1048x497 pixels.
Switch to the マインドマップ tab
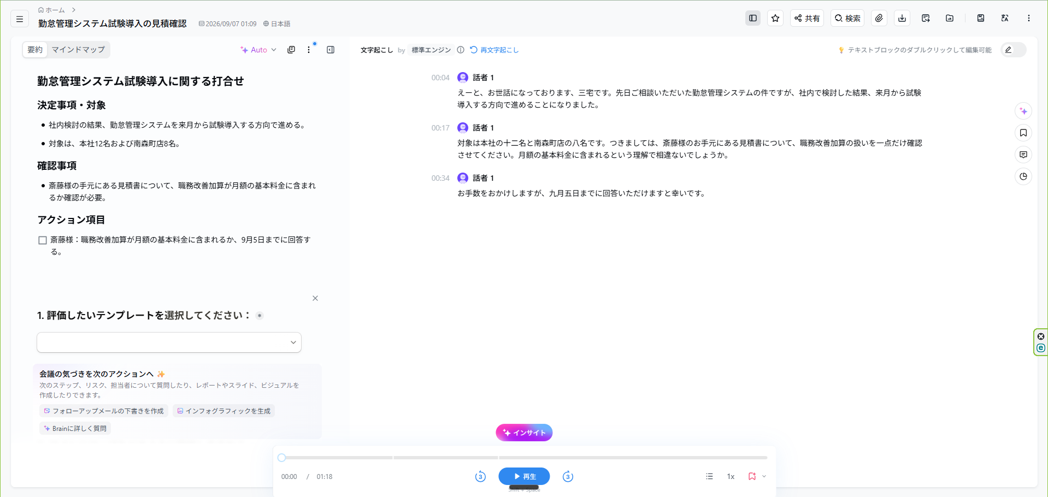(78, 50)
